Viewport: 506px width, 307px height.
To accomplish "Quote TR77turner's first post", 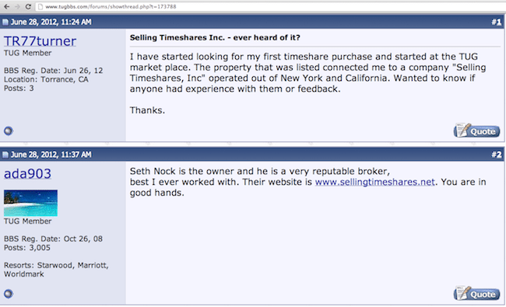I will [476, 131].
